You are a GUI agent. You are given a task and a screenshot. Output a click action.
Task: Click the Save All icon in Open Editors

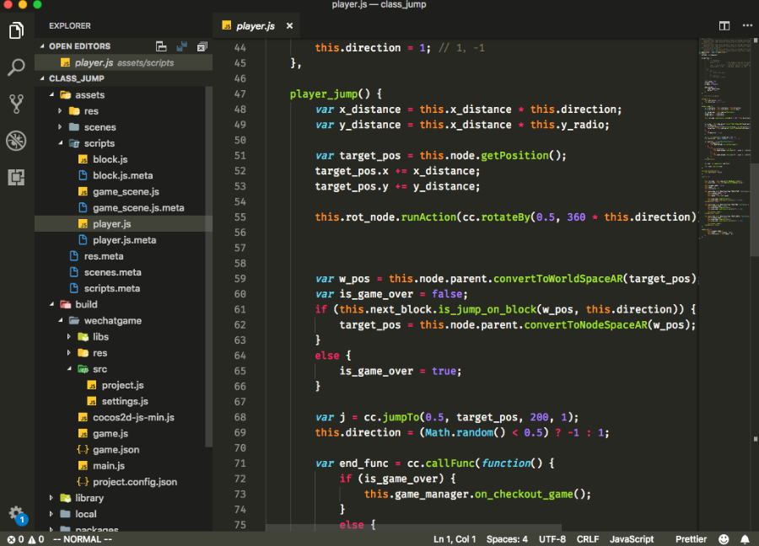click(181, 46)
